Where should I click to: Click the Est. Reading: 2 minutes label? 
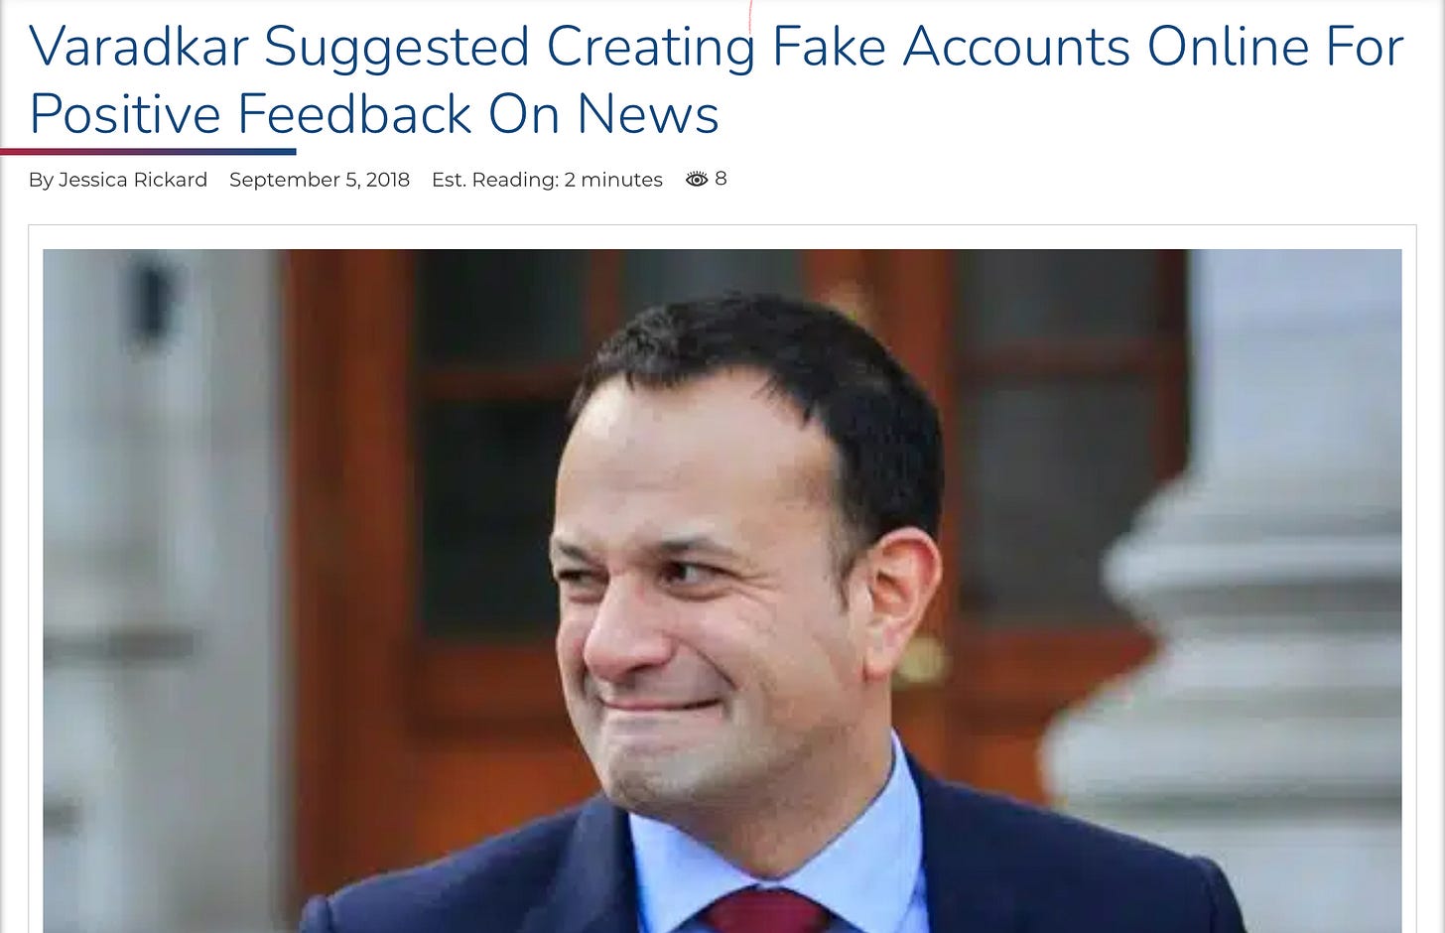tap(547, 180)
